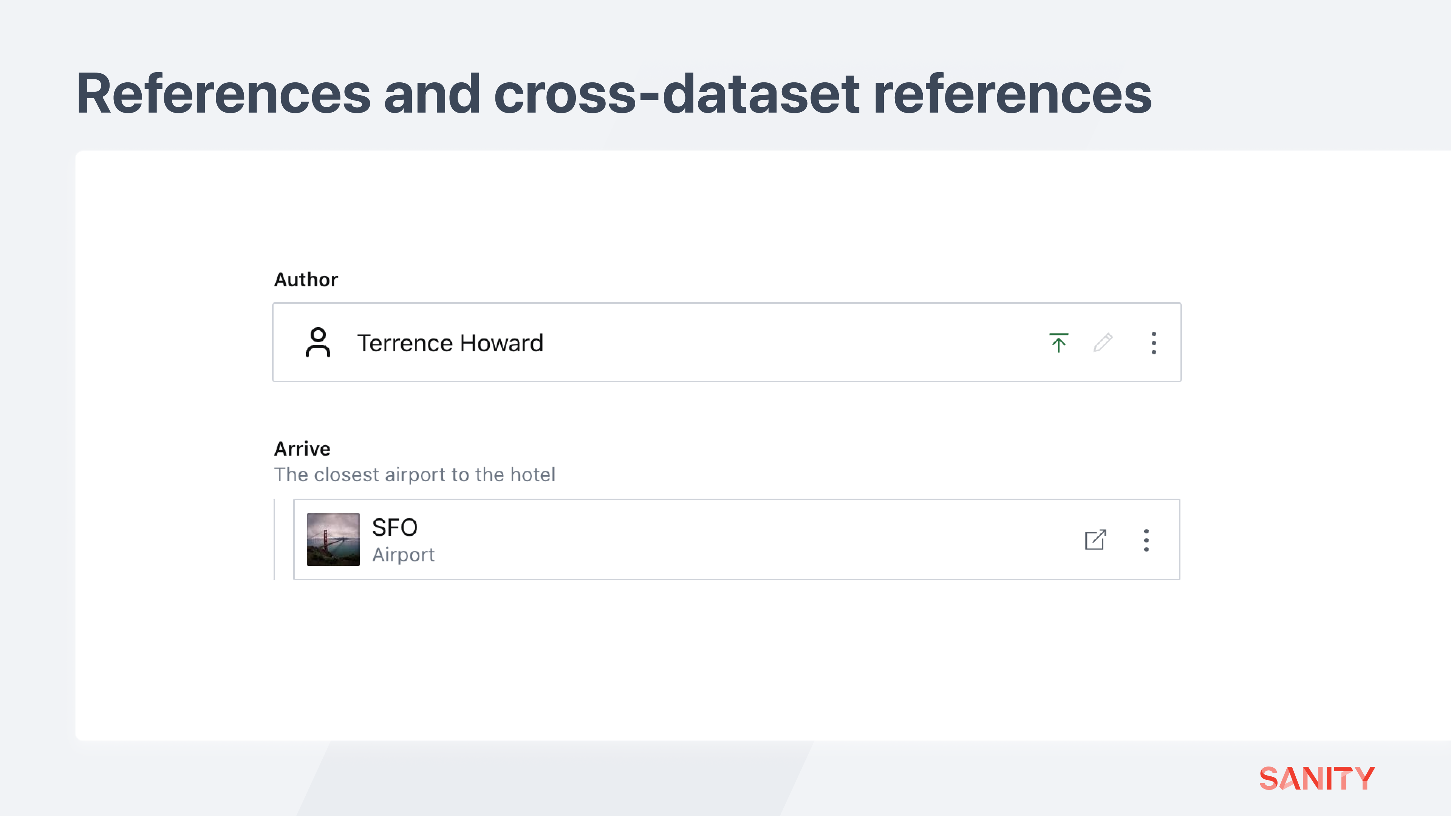This screenshot has width=1451, height=816.
Task: Click the SFO reference title
Action: click(x=395, y=528)
